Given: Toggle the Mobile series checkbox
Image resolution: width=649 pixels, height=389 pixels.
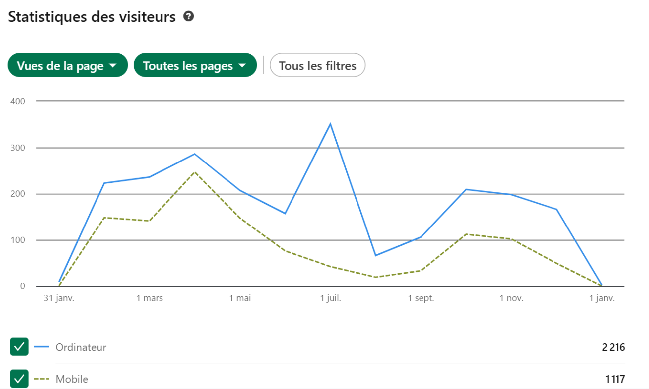Looking at the screenshot, I should (19, 378).
